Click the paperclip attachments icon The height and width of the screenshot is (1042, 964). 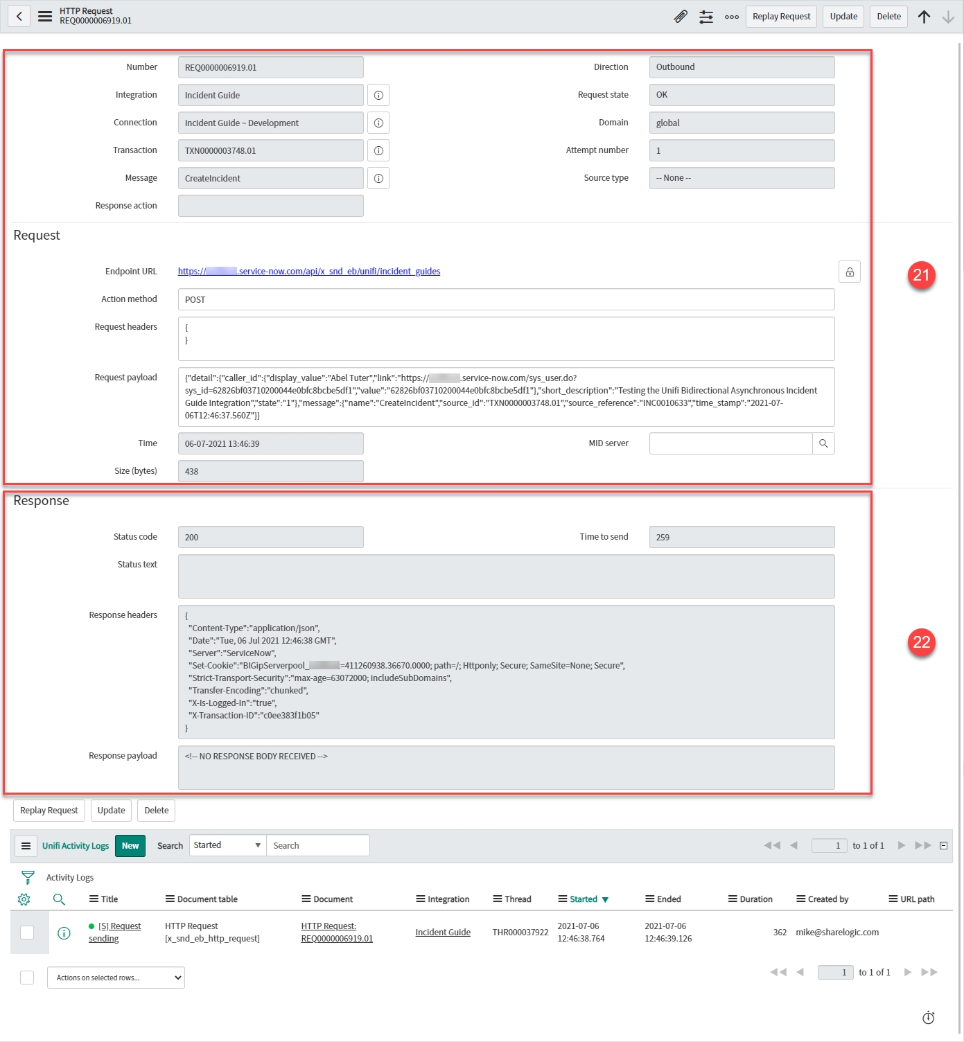coord(681,17)
